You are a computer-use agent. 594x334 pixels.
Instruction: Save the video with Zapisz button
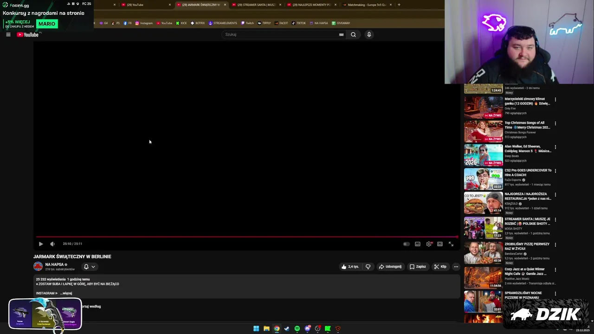pos(418,267)
